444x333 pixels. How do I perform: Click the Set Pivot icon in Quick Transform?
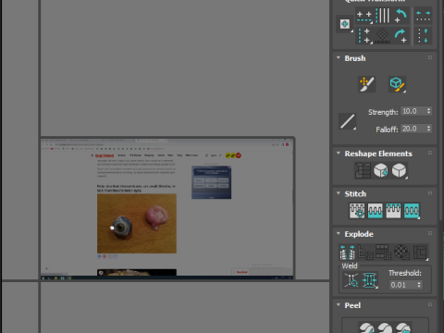coord(345,24)
